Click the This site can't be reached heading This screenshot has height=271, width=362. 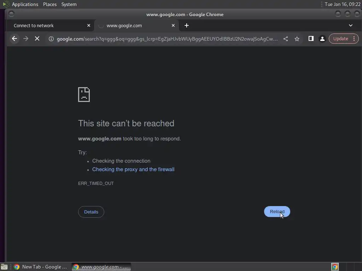[x=126, y=123]
